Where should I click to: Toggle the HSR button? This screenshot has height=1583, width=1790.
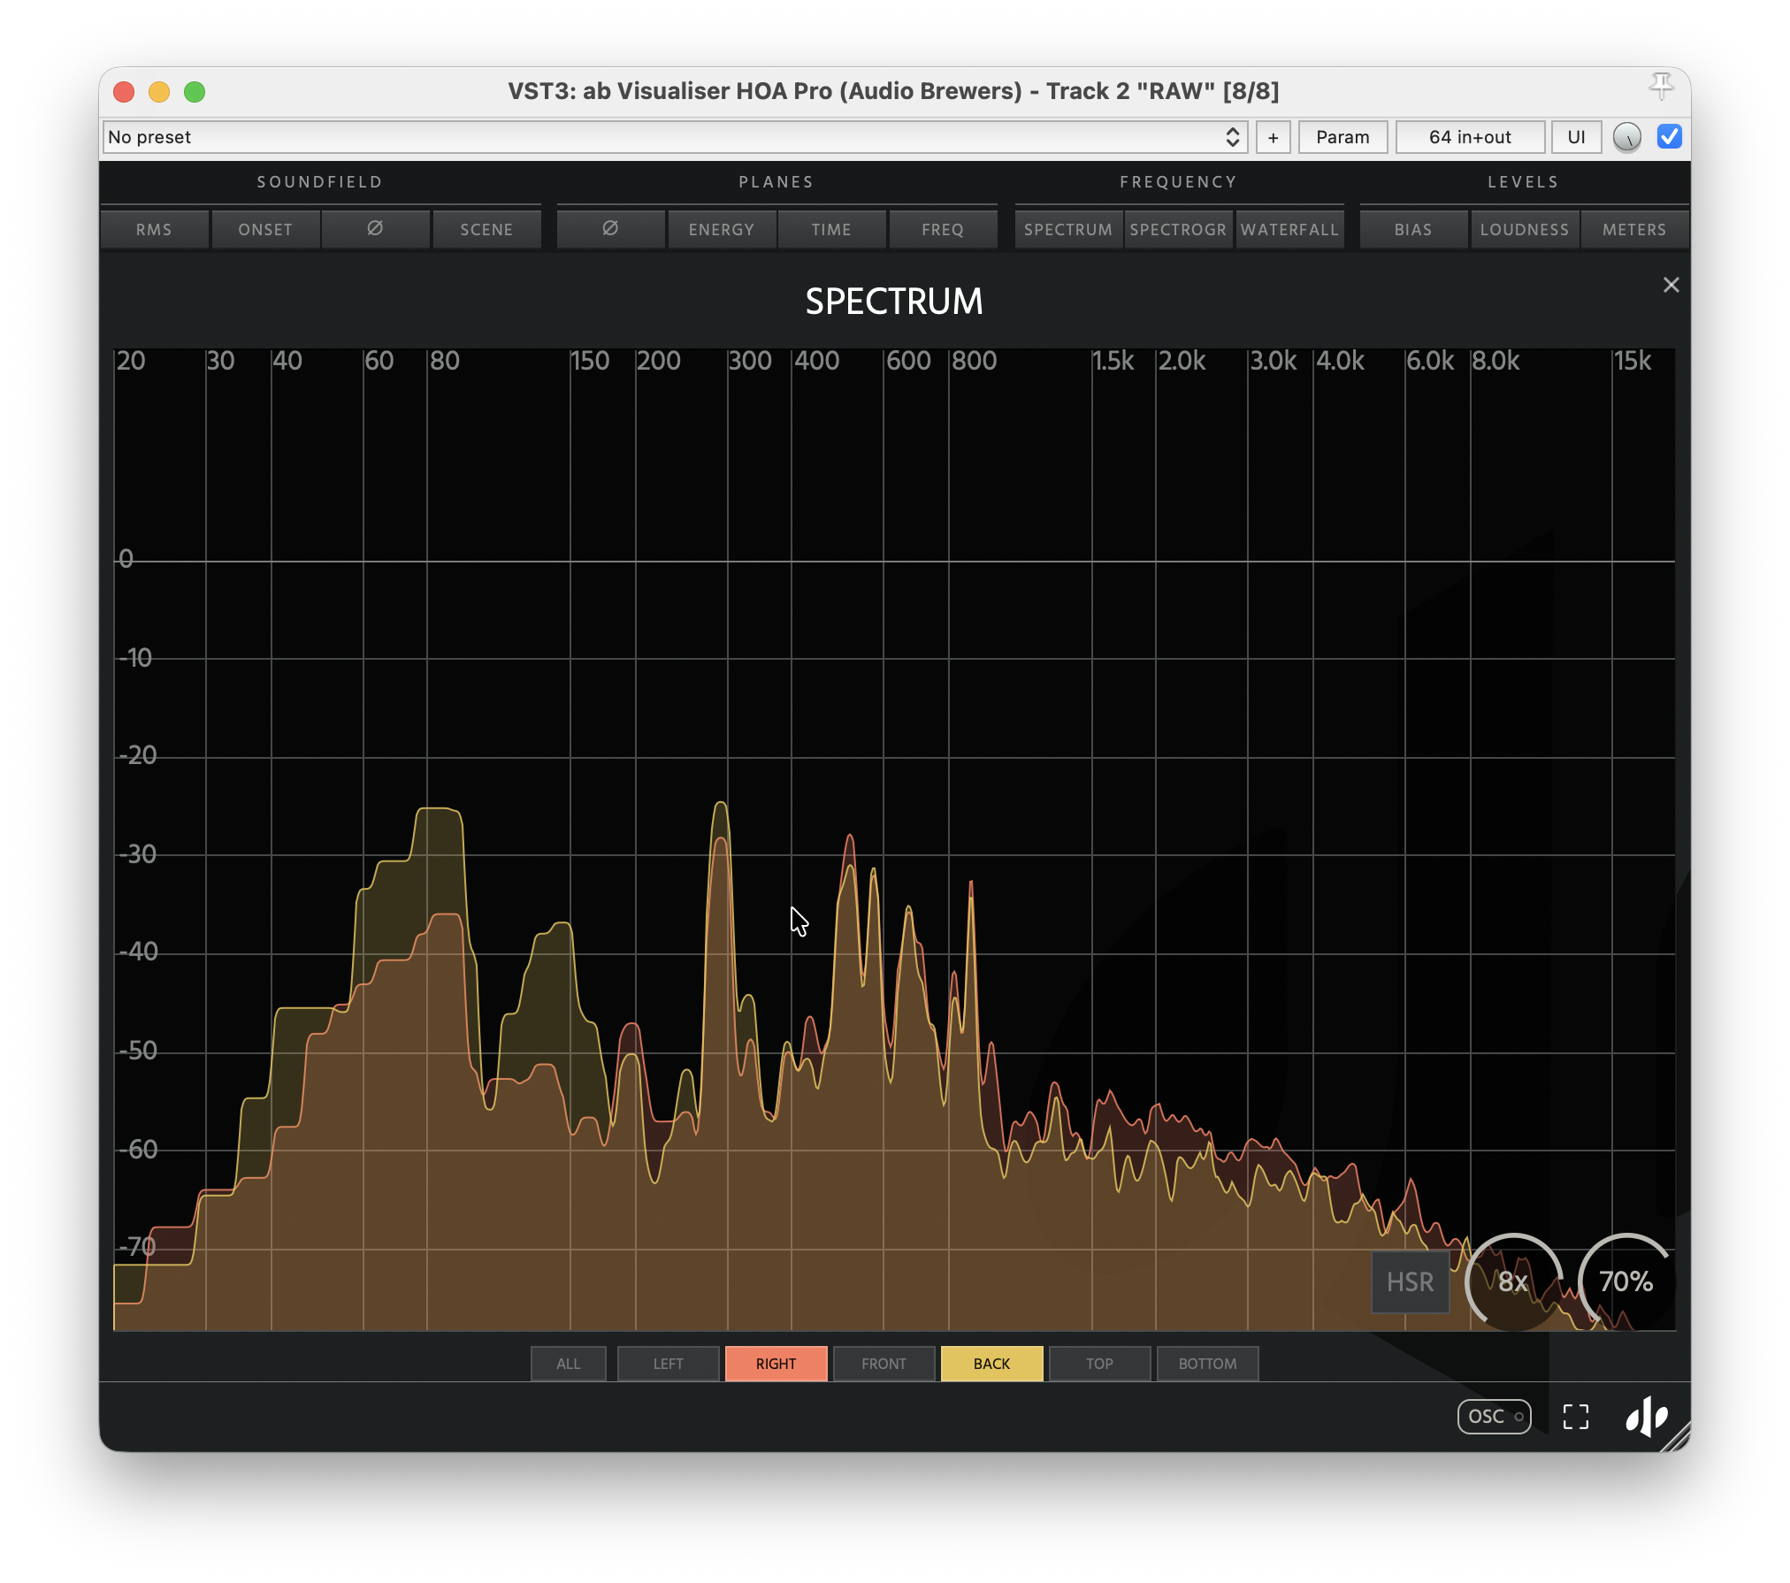click(1410, 1282)
